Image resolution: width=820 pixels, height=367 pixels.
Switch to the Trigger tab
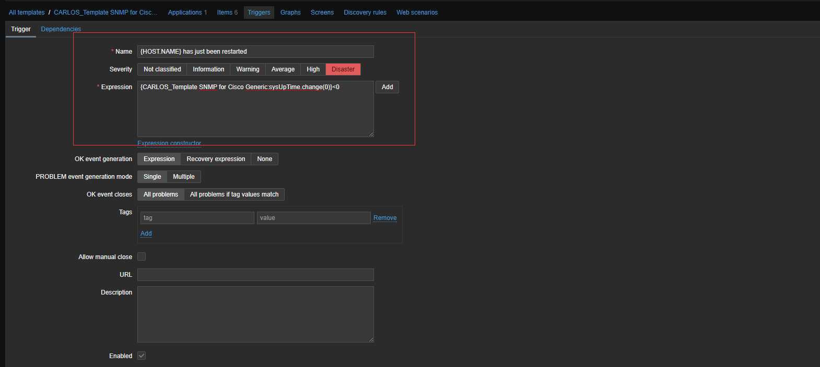pos(21,29)
